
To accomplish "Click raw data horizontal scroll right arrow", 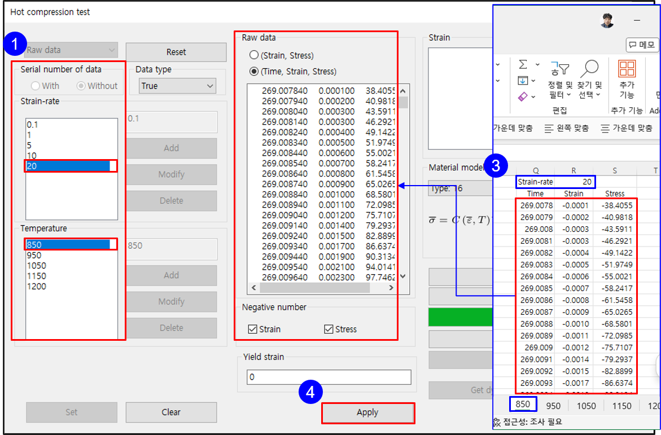I will click(x=391, y=288).
